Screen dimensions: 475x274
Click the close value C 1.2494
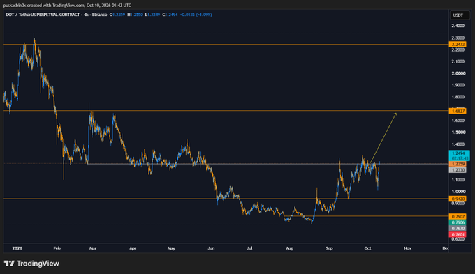(170, 15)
